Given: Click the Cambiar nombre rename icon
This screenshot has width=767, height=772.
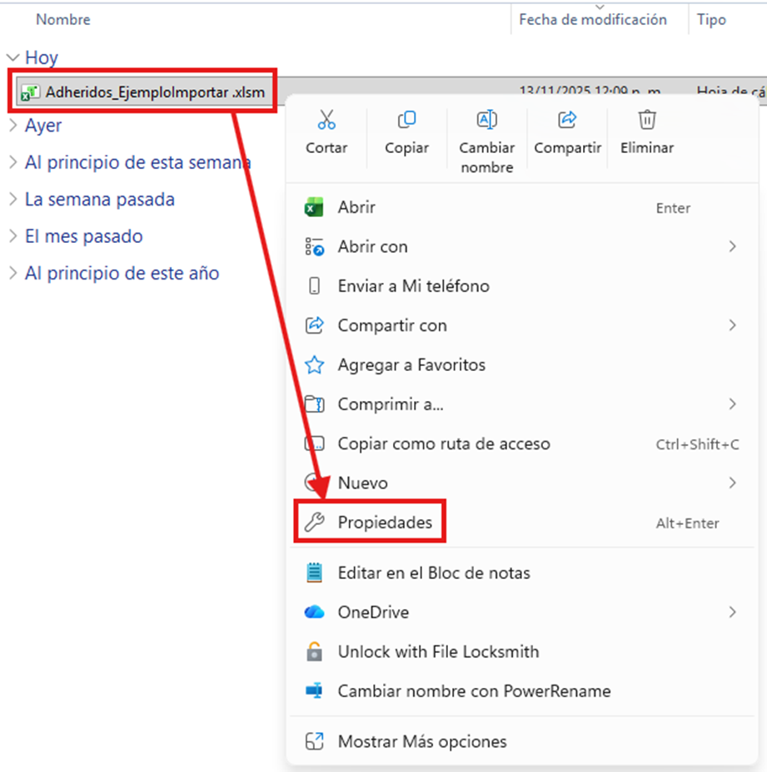Looking at the screenshot, I should point(487,121).
